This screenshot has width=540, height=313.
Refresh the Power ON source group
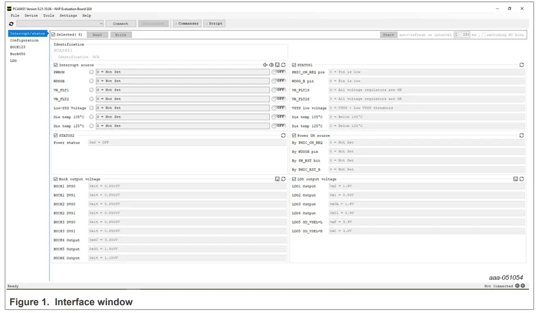[522, 135]
